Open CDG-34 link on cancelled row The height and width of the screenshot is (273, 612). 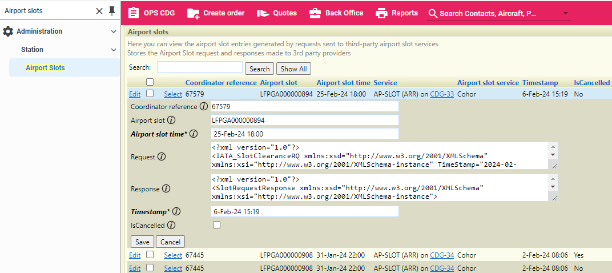click(x=442, y=255)
